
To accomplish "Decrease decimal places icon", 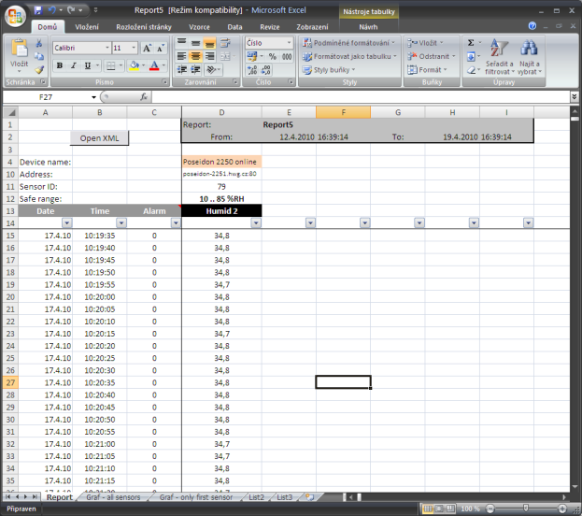I will [x=265, y=69].
